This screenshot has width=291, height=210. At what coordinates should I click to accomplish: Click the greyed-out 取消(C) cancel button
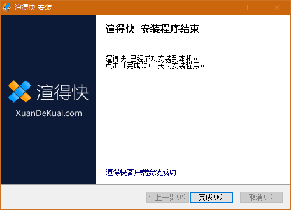pyautogui.click(x=261, y=197)
